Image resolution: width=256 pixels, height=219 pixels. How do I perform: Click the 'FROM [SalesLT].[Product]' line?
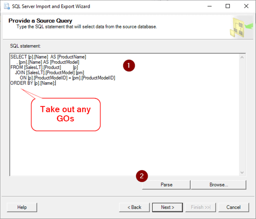(x=44, y=67)
